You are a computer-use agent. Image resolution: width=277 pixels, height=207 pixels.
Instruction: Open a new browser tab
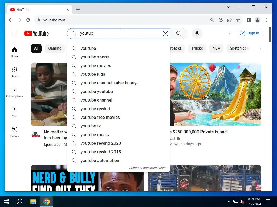pos(78,10)
